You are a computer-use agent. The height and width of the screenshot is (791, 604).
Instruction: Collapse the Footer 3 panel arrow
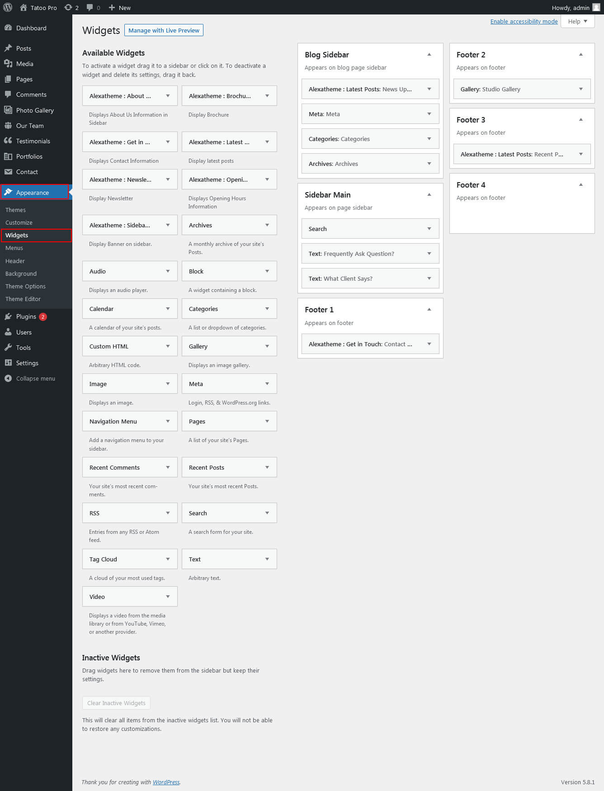(x=581, y=119)
